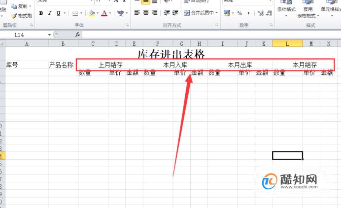Apply comma style format
341x208 pixels.
[x=248, y=13]
